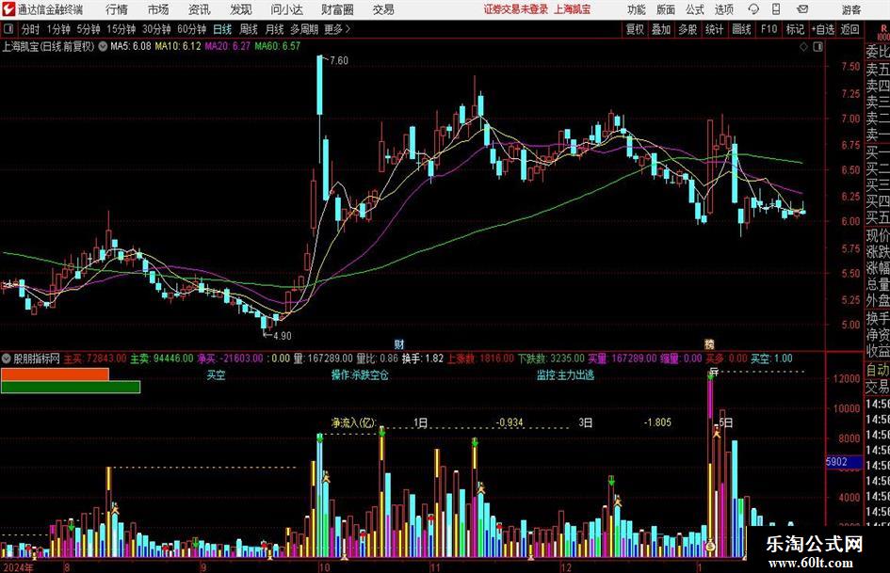Click the green bar in indicator panel

tap(71, 387)
